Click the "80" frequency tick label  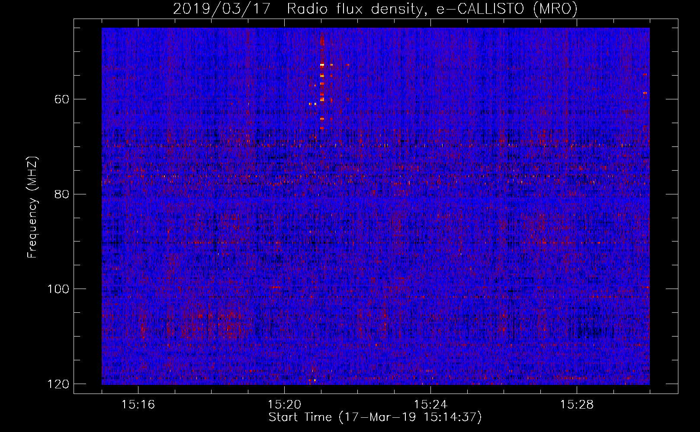62,194
